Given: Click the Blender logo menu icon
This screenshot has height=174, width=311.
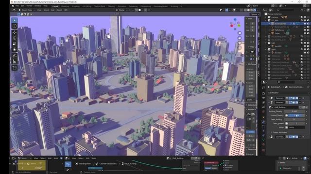Looking at the screenshot, I should pos(13,6).
